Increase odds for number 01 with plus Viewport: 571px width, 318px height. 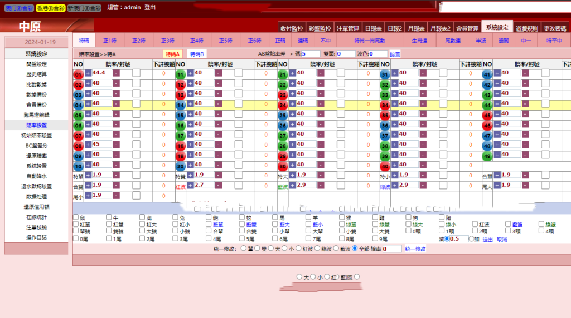point(88,73)
